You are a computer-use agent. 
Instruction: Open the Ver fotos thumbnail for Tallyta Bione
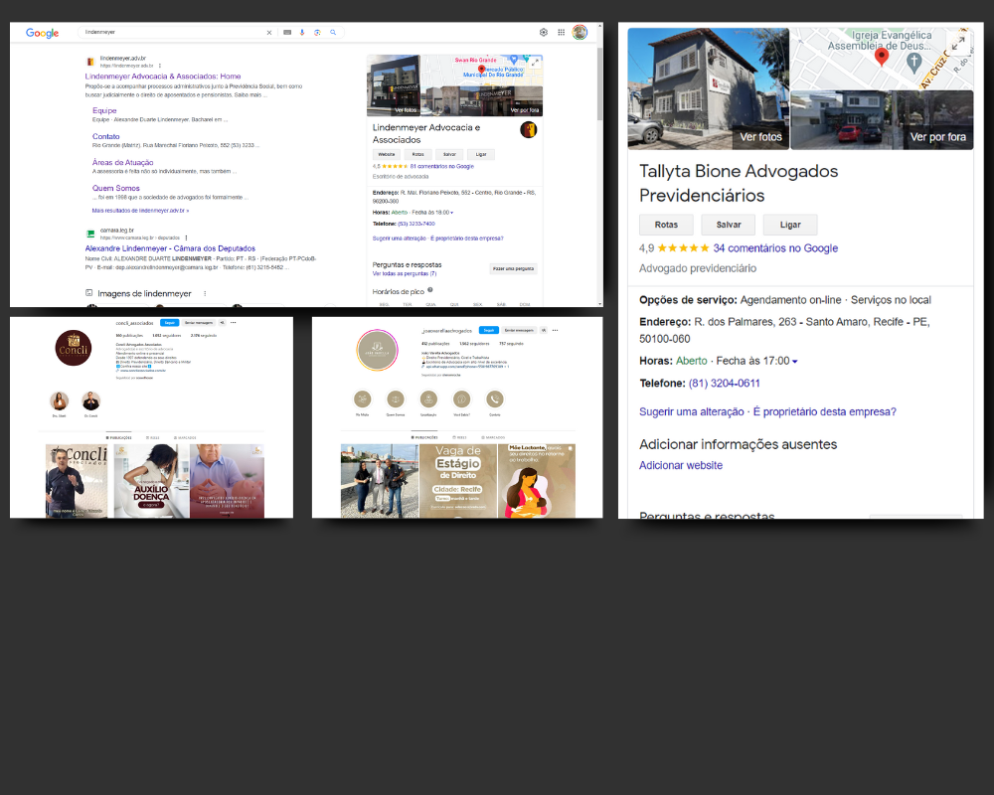(708, 88)
